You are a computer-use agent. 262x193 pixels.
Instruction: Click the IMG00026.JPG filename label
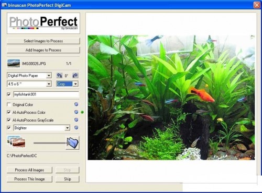(x=34, y=64)
